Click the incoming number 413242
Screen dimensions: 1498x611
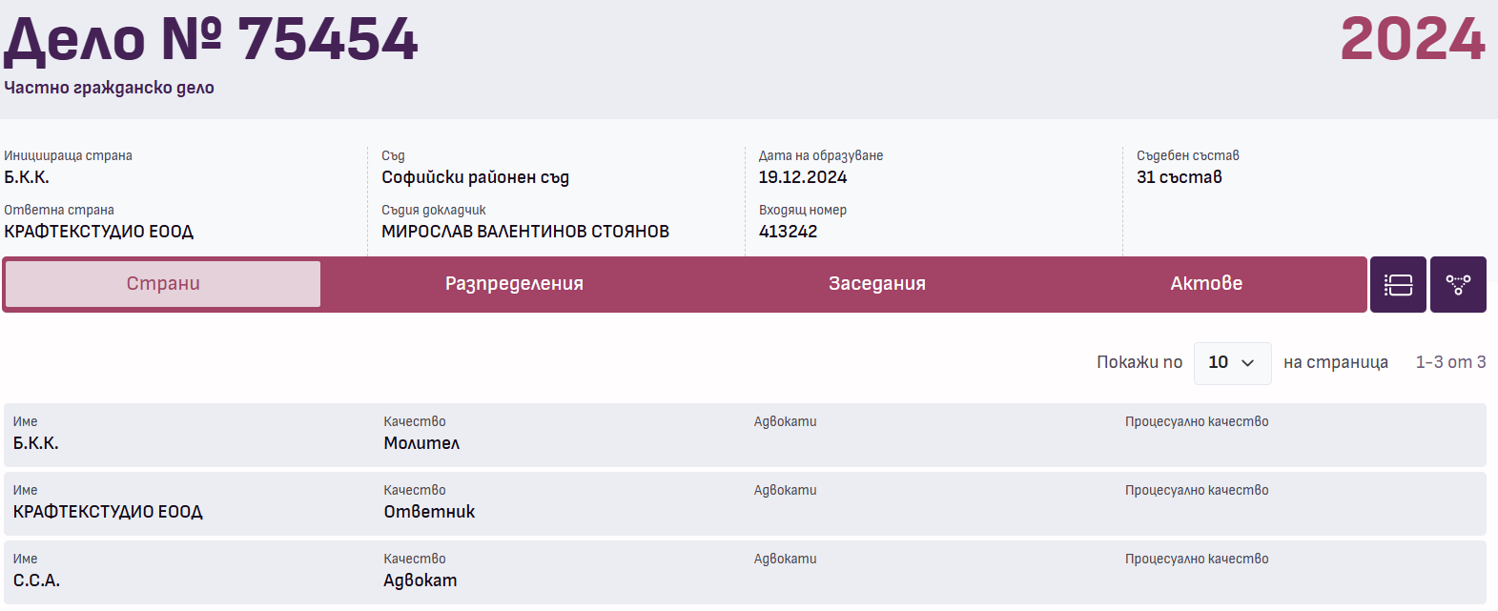pos(788,232)
